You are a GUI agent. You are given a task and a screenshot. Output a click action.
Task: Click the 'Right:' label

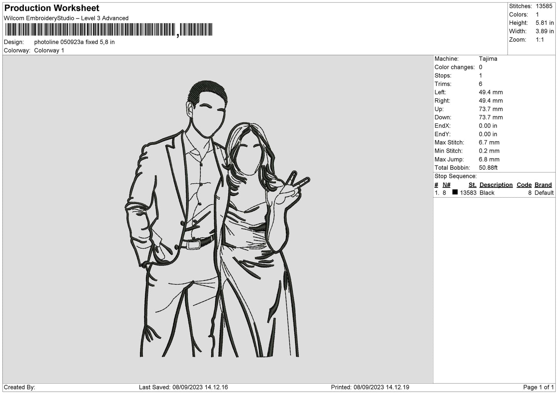(442, 101)
